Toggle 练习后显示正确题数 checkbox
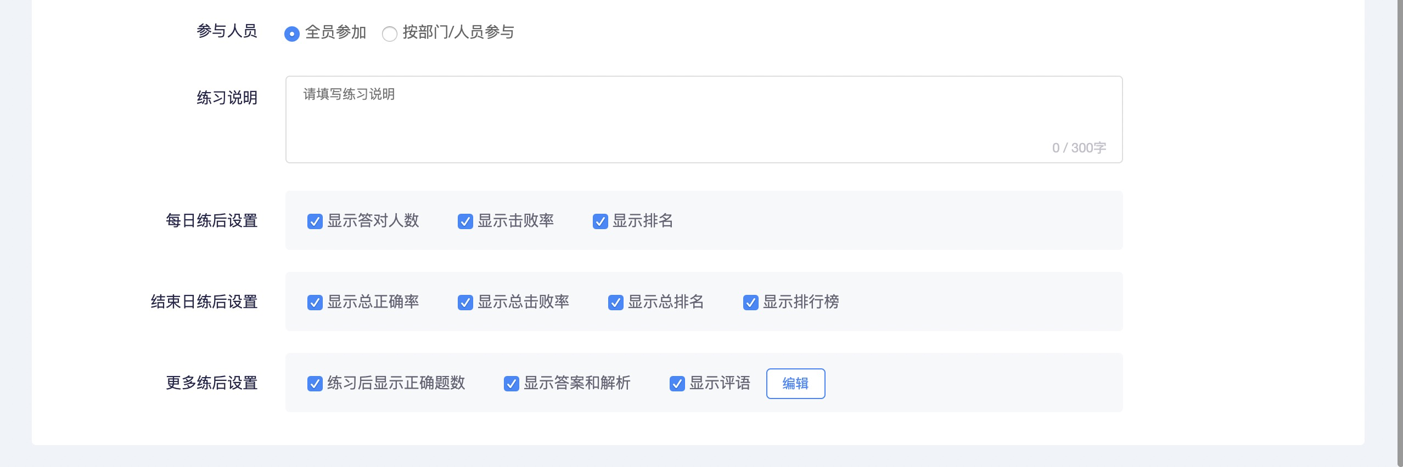The width and height of the screenshot is (1403, 467). 315,384
